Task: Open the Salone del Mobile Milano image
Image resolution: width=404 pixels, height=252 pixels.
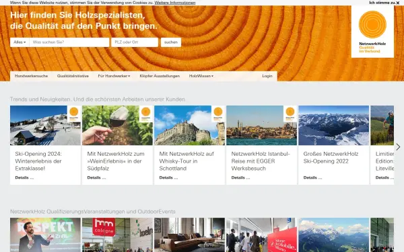Action: point(262,235)
